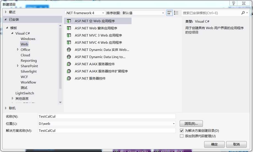
Task: Collapse the 已安装 section
Action: coord(6,19)
